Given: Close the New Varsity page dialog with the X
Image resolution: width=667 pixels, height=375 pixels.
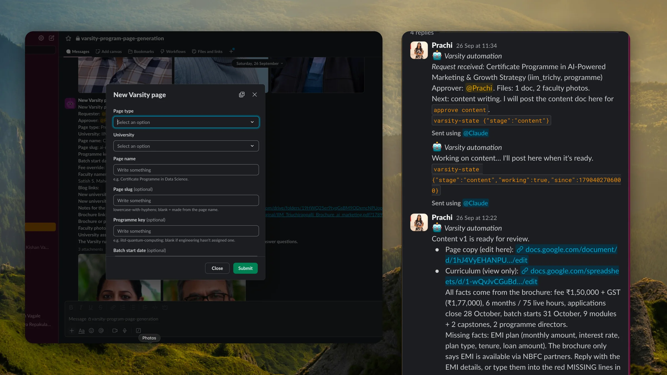Looking at the screenshot, I should 255,95.
